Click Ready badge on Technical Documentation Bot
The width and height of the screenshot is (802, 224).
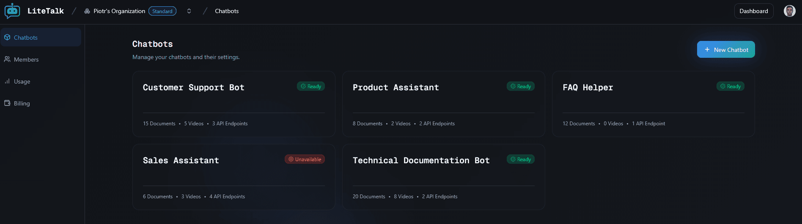[x=521, y=159]
